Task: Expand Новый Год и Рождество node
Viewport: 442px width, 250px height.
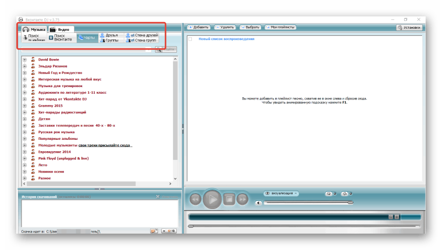Action: tap(25, 73)
